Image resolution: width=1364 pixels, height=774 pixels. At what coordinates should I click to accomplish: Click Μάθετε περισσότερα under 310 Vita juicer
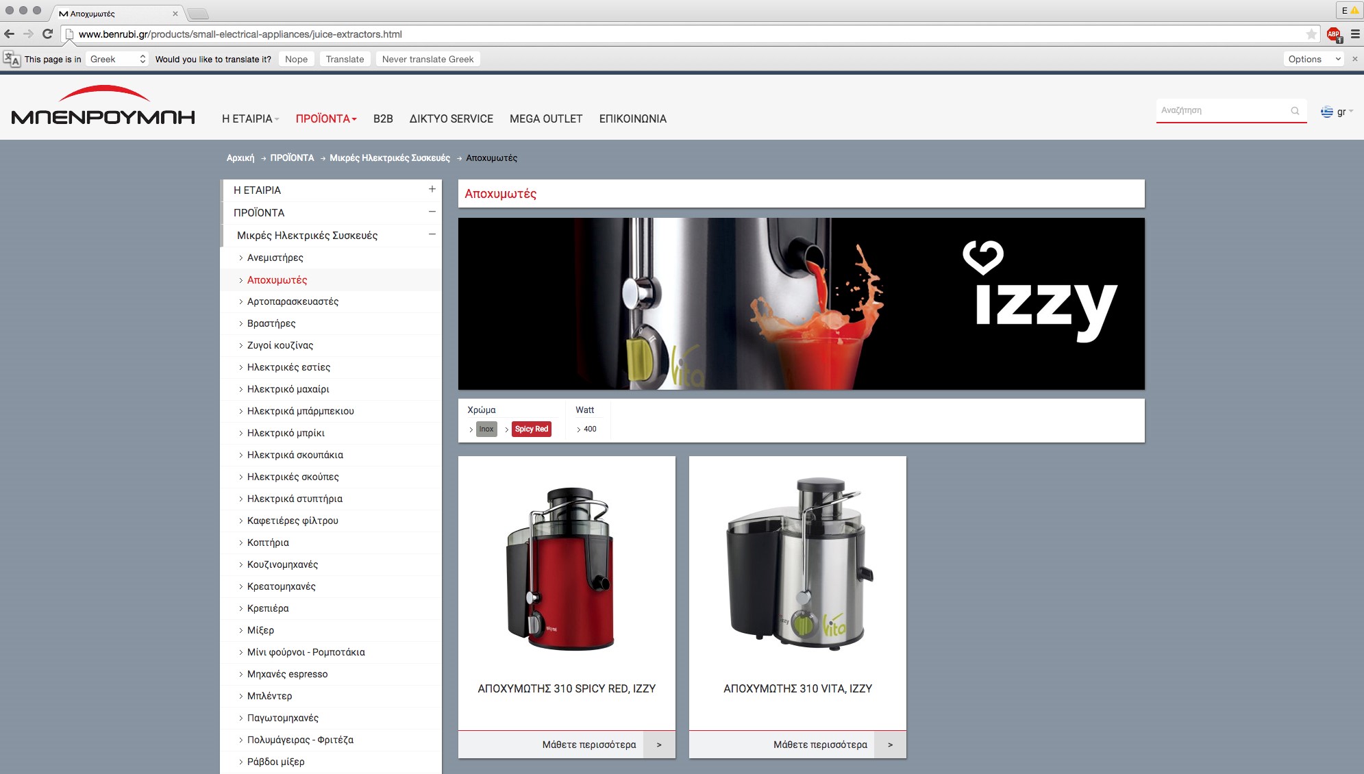(820, 745)
